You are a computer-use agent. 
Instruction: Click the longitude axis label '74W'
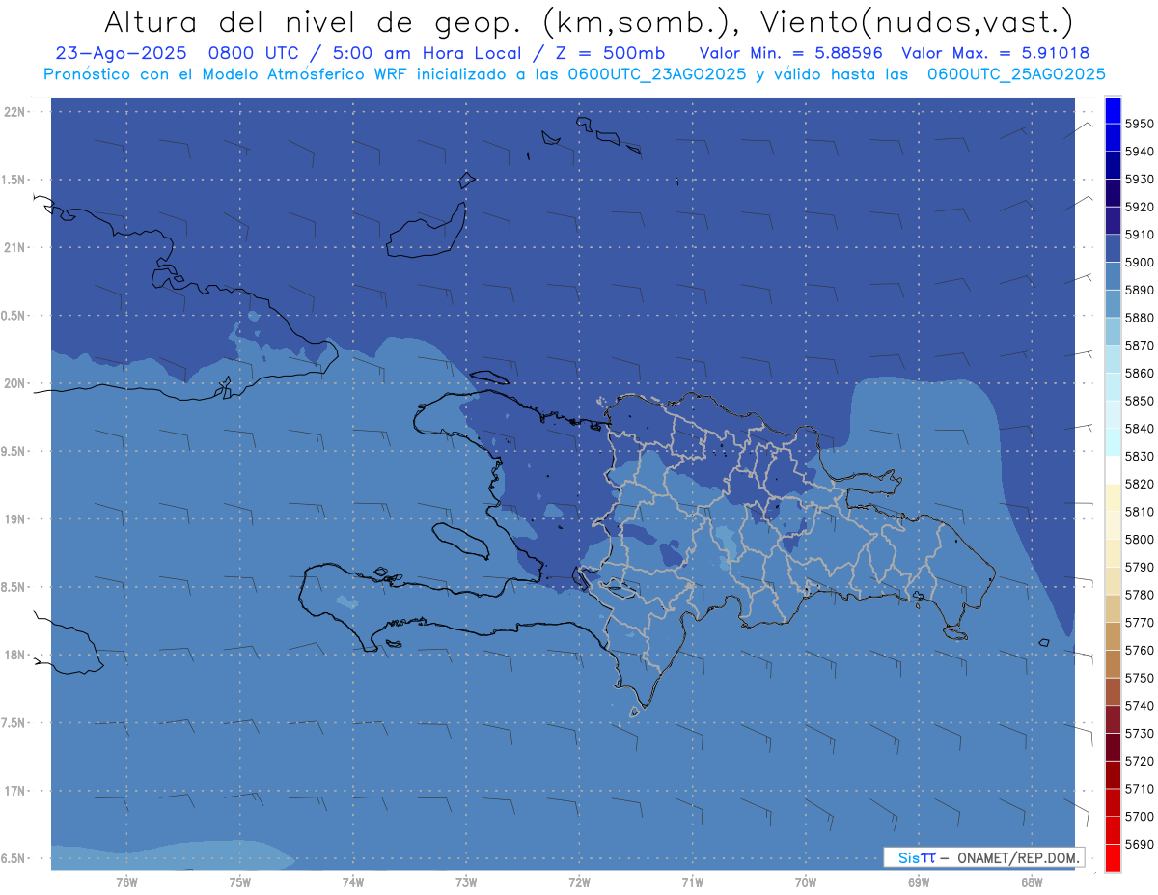click(352, 882)
